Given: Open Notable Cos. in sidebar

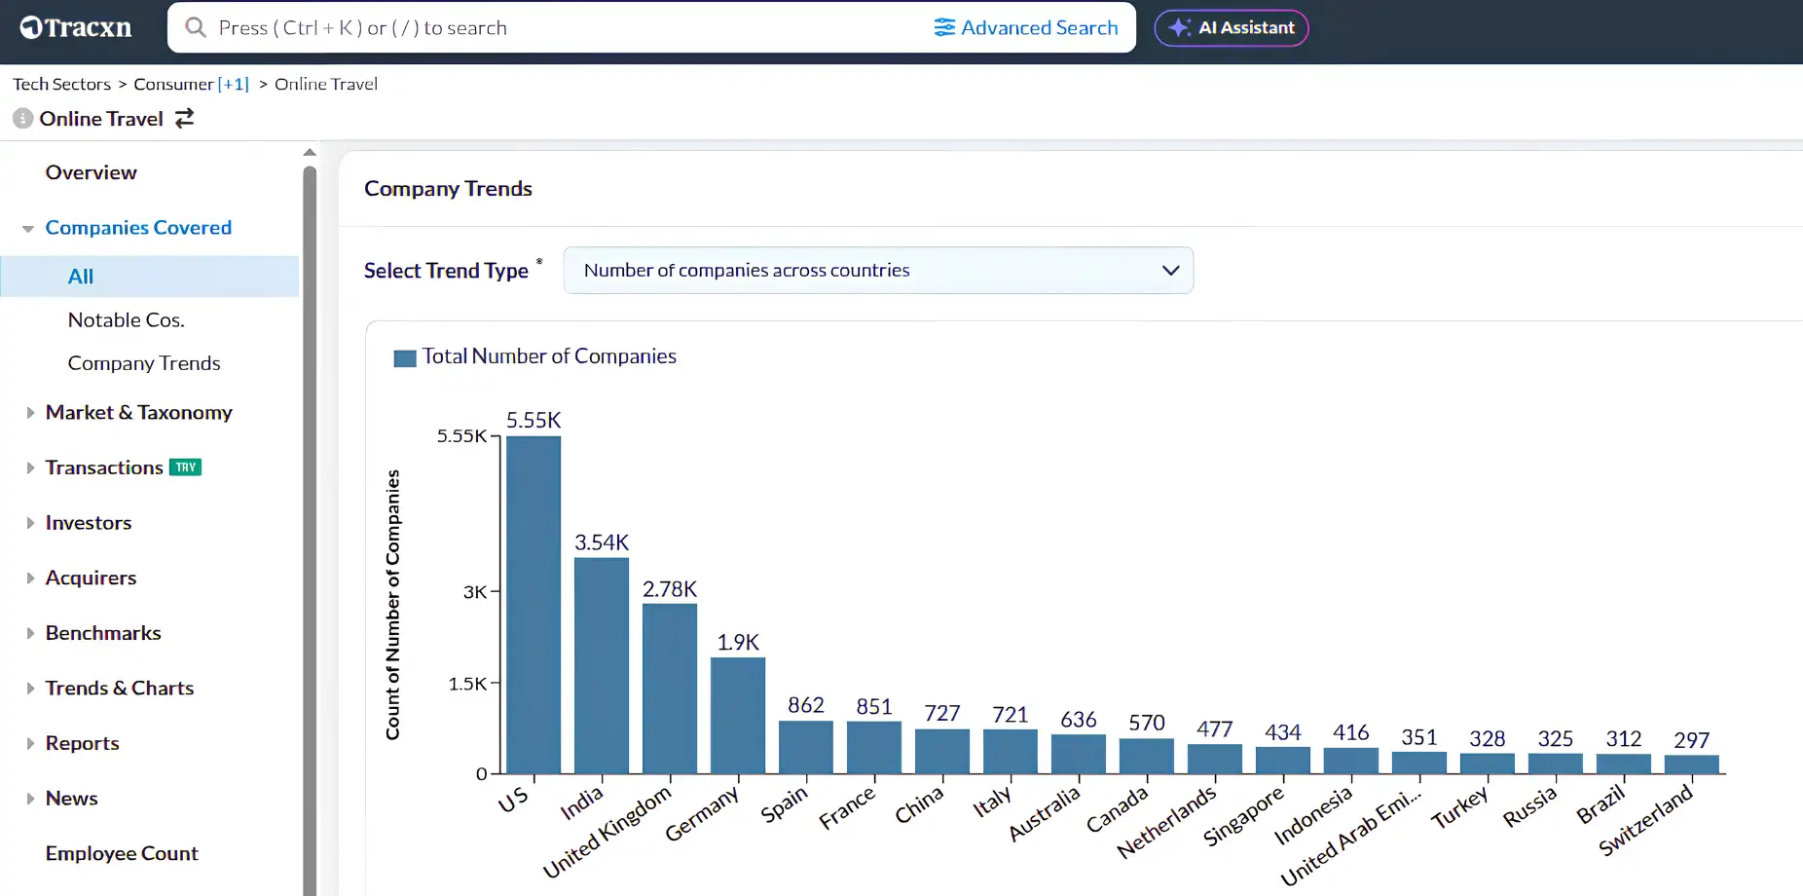Looking at the screenshot, I should (127, 319).
